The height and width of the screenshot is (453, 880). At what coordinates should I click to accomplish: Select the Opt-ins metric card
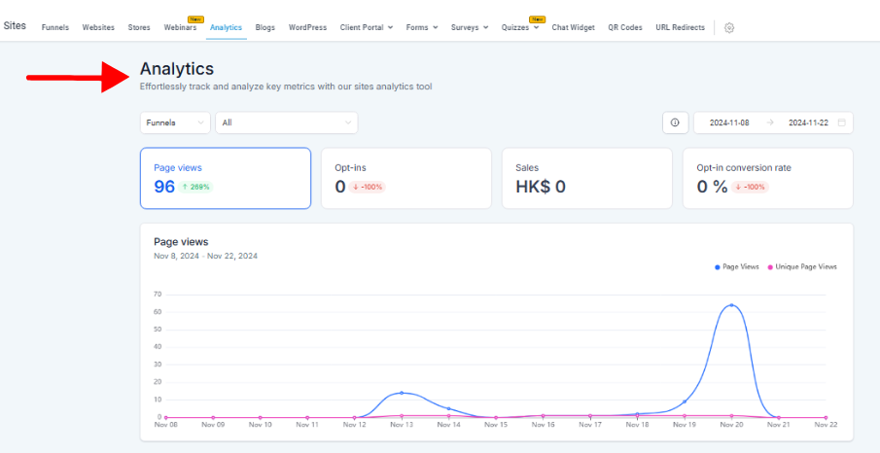pos(406,179)
